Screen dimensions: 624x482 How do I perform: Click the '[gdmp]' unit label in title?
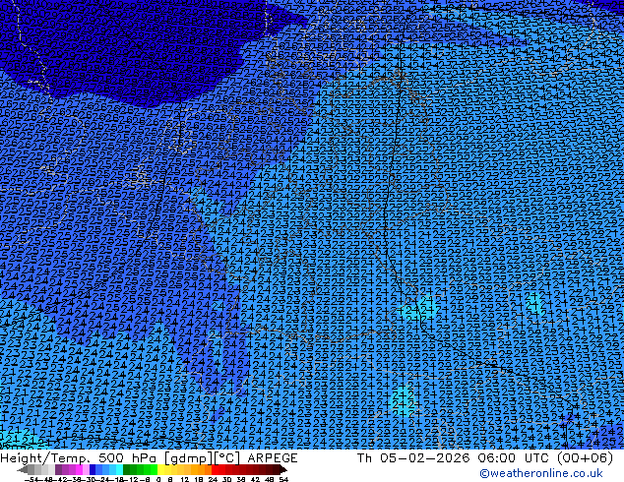click(x=189, y=458)
